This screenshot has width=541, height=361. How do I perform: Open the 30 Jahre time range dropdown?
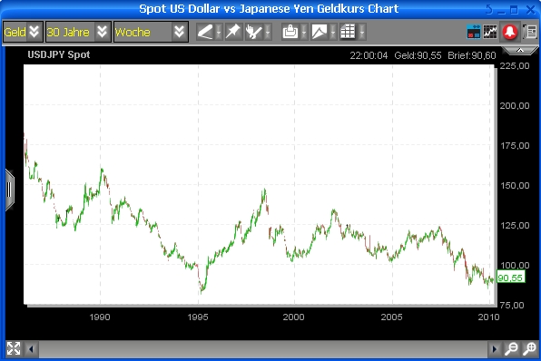(x=78, y=32)
